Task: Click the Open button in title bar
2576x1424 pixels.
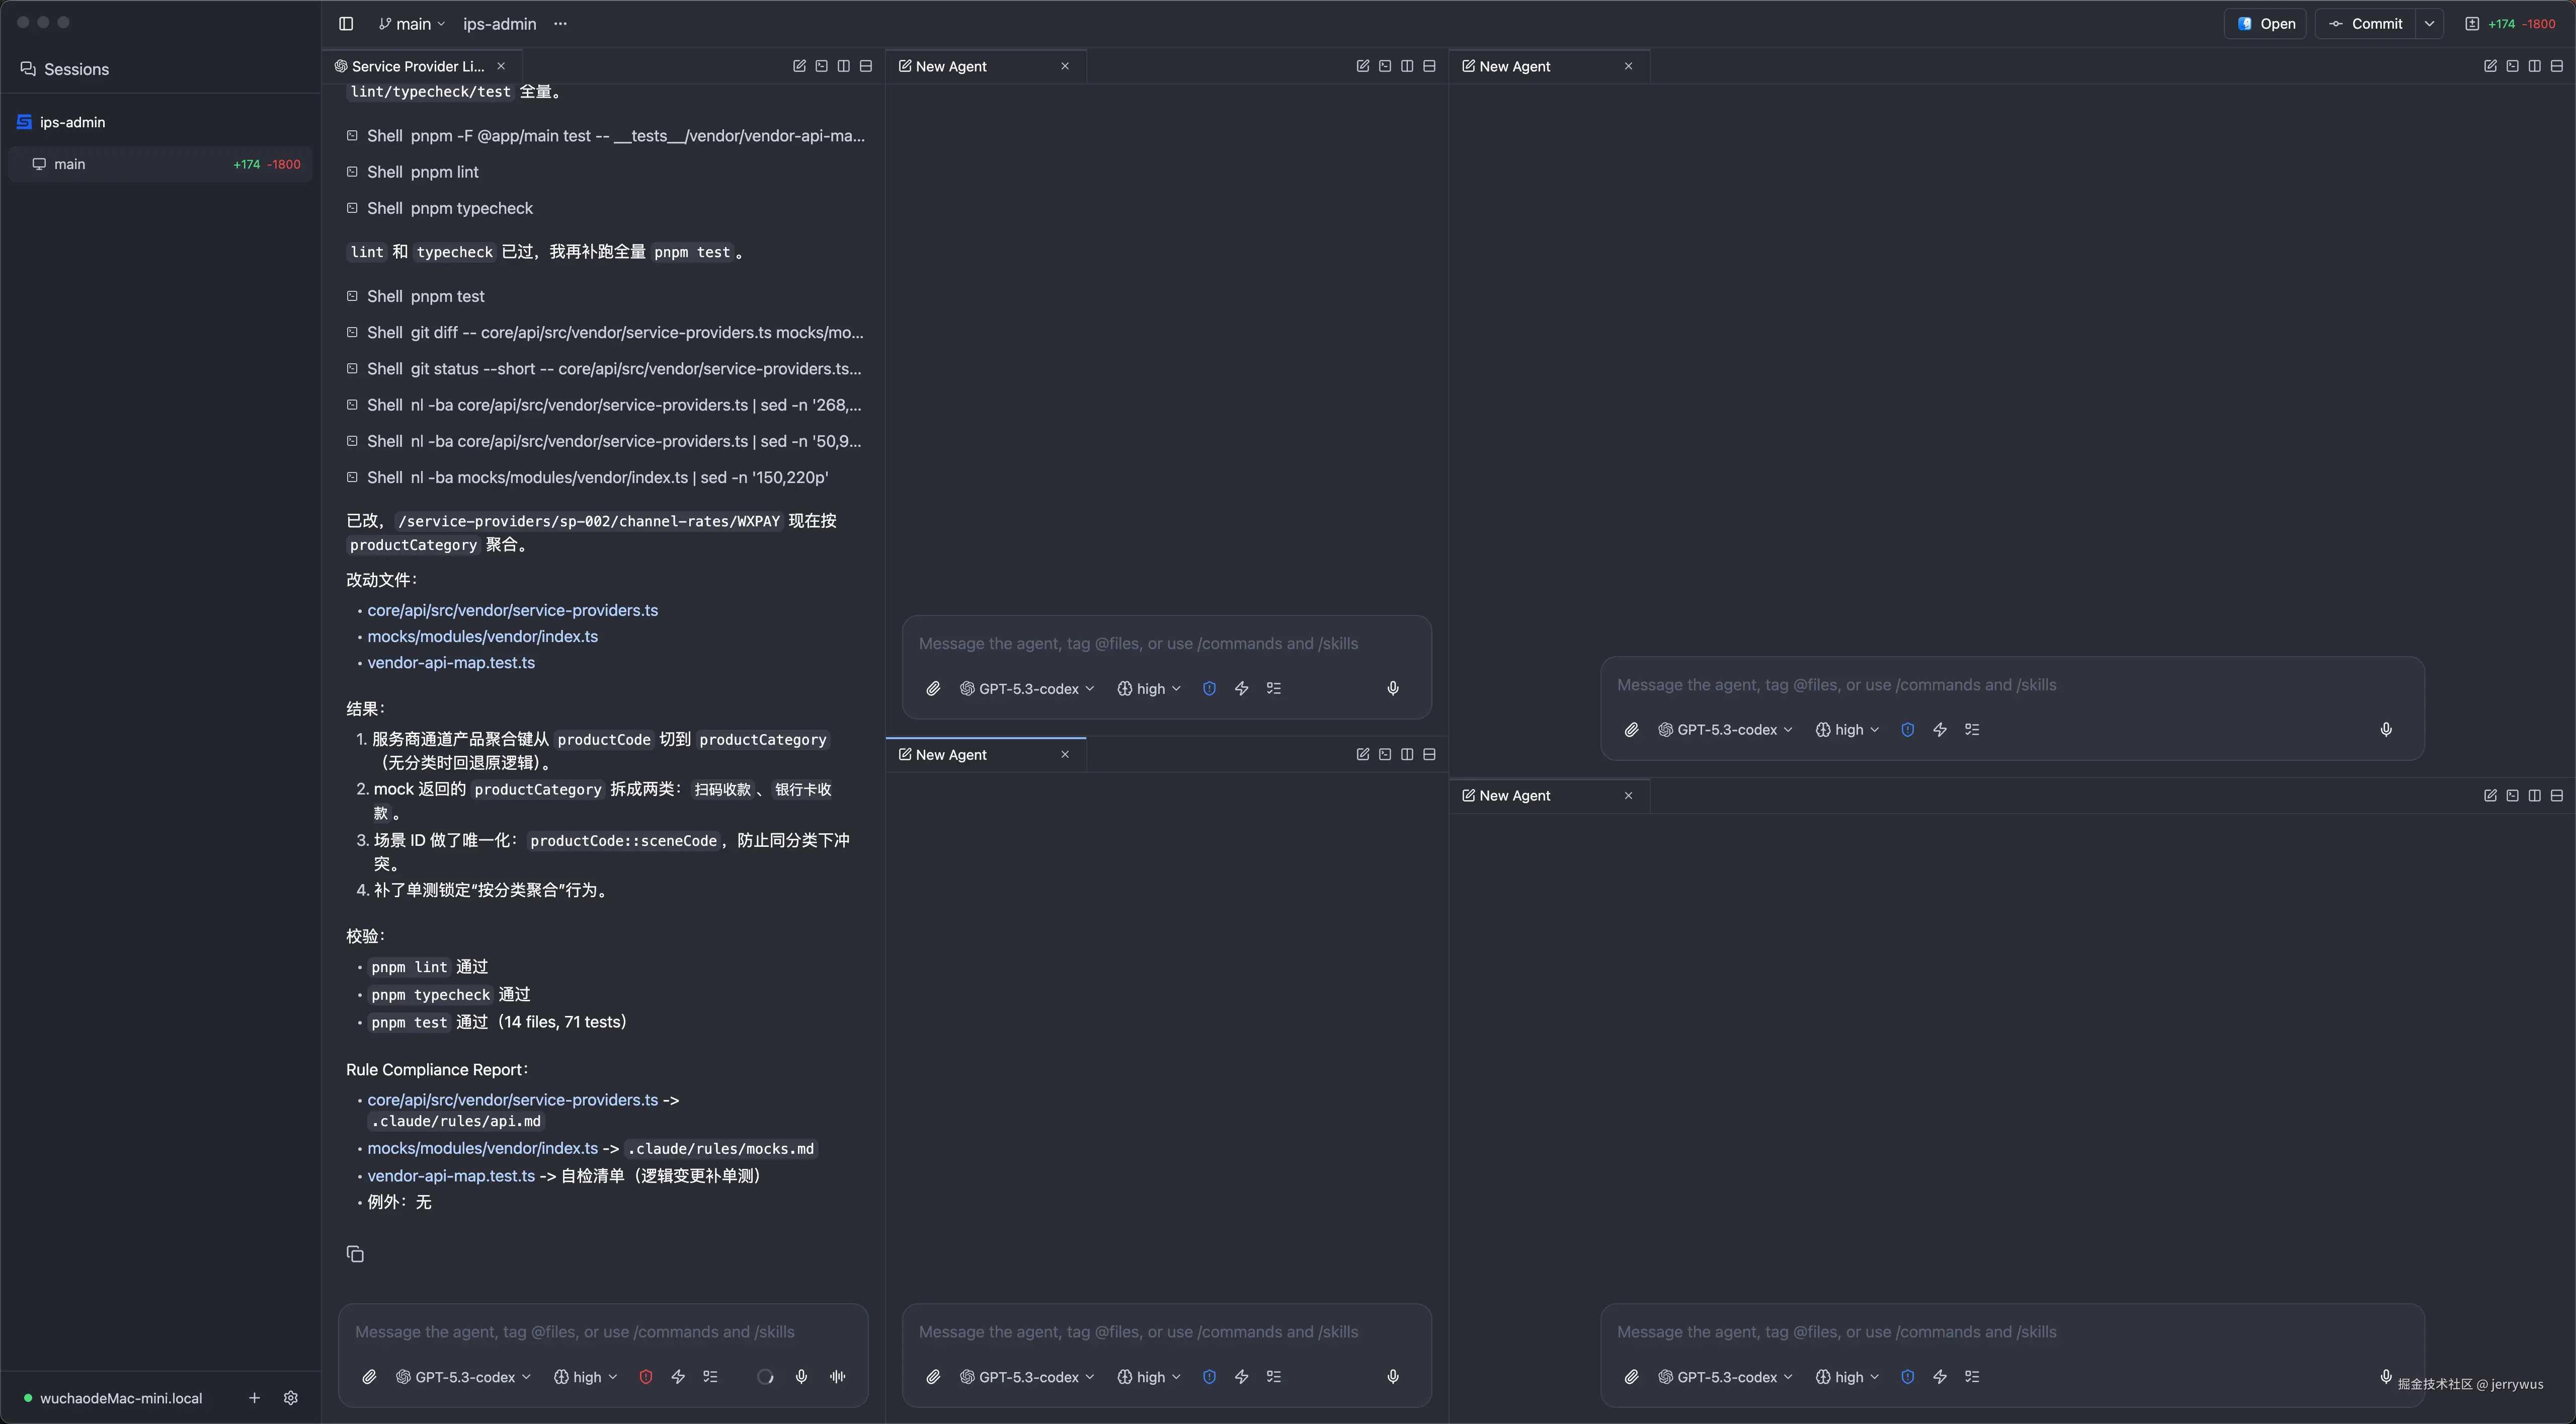Action: pyautogui.click(x=2266, y=24)
